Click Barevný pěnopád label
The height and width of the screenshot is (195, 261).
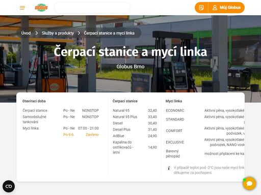pyautogui.click(x=173, y=153)
